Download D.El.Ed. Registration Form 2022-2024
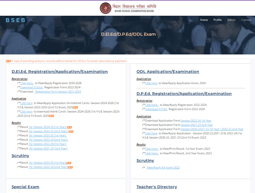The width and height of the screenshot is (255, 193). tap(31, 87)
